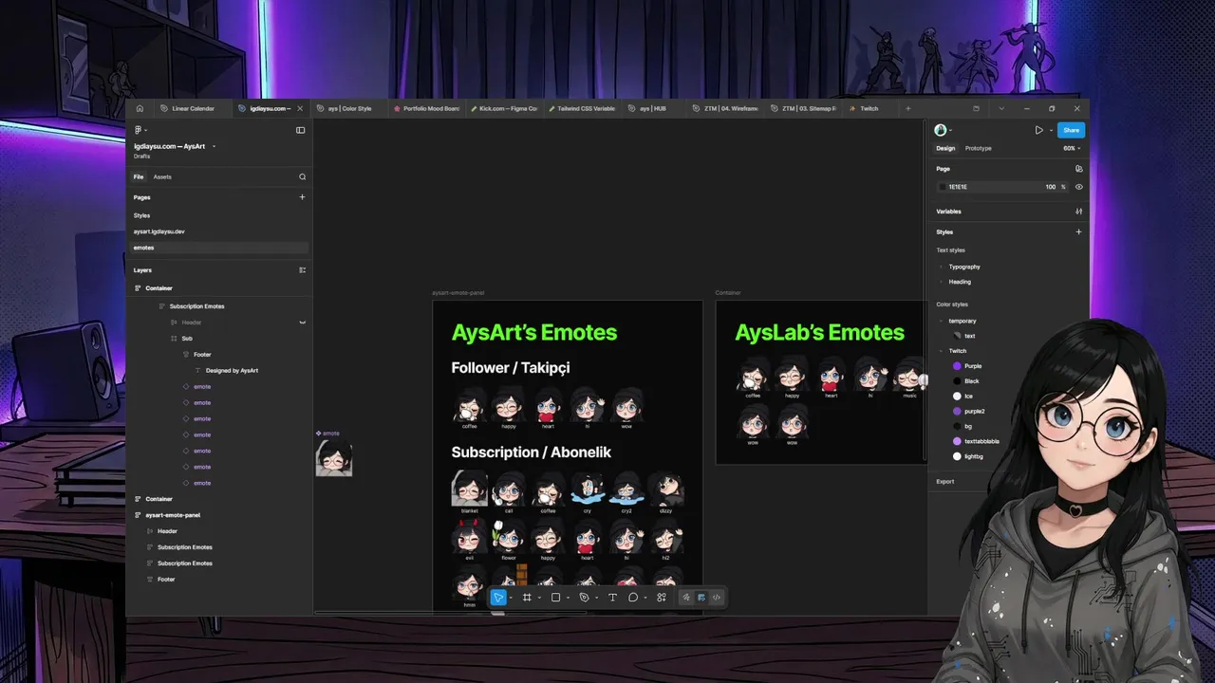Switch to the Twitch tab
This screenshot has width=1215, height=683.
point(869,108)
